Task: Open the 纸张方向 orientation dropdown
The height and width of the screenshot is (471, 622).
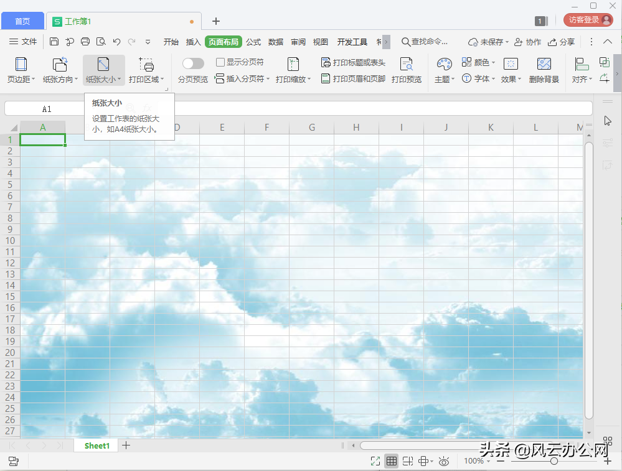Action: pos(60,70)
